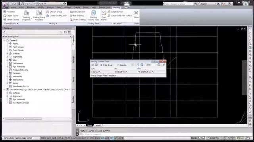Select the Selection radio button
Screen dimensions: 254x142
click(x=122, y=65)
